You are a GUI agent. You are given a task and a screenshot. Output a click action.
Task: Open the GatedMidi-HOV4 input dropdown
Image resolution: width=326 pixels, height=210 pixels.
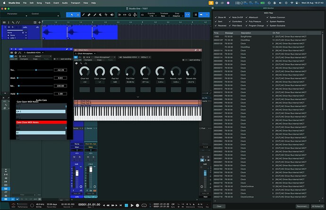click(x=129, y=57)
